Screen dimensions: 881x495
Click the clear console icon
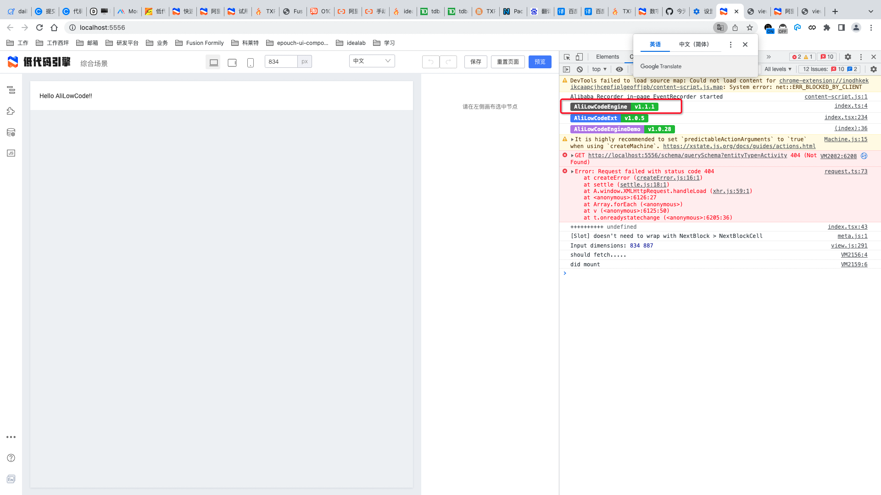[580, 69]
